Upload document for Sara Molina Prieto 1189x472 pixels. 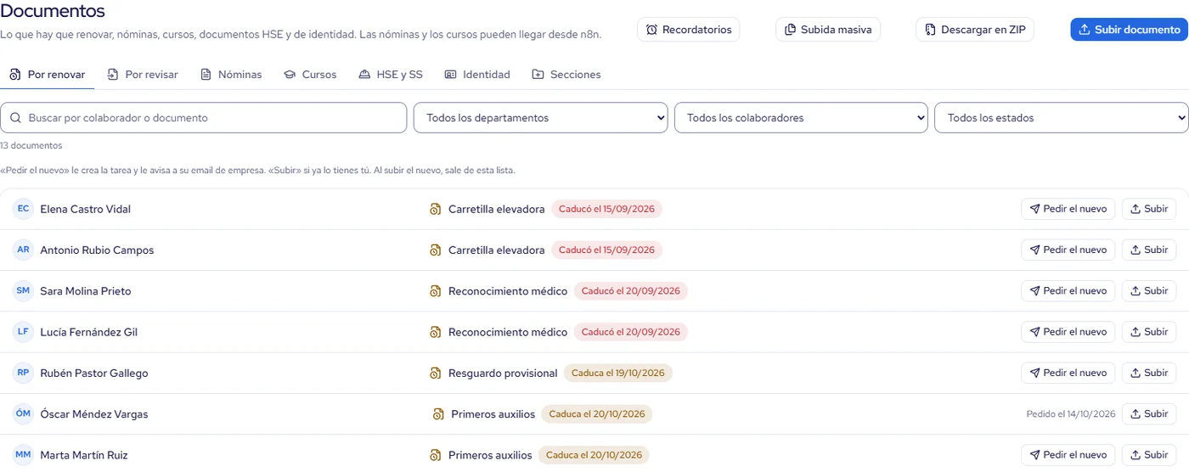tap(1149, 290)
